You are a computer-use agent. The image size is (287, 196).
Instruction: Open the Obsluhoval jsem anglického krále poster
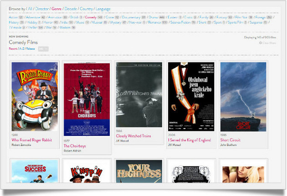click(191, 97)
